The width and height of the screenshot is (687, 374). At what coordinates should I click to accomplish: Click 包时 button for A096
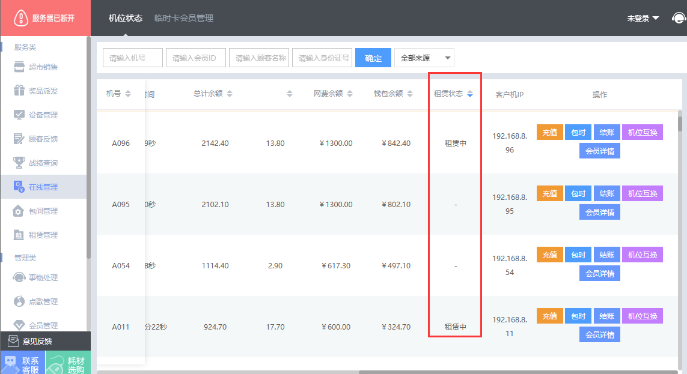(578, 132)
